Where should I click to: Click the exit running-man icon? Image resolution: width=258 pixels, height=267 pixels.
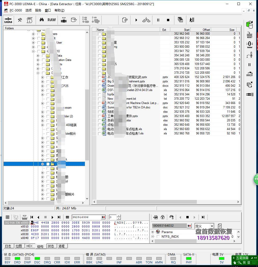click(x=192, y=20)
